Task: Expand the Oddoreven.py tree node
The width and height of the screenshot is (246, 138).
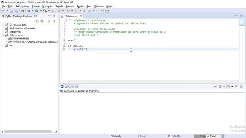Action: 7,39
